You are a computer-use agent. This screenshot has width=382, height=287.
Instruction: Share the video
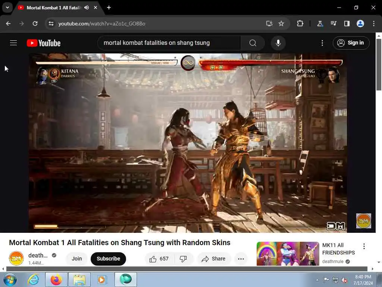[x=213, y=259]
